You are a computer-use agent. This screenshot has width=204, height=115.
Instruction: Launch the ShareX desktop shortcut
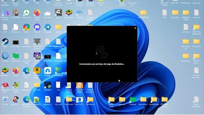(26, 27)
